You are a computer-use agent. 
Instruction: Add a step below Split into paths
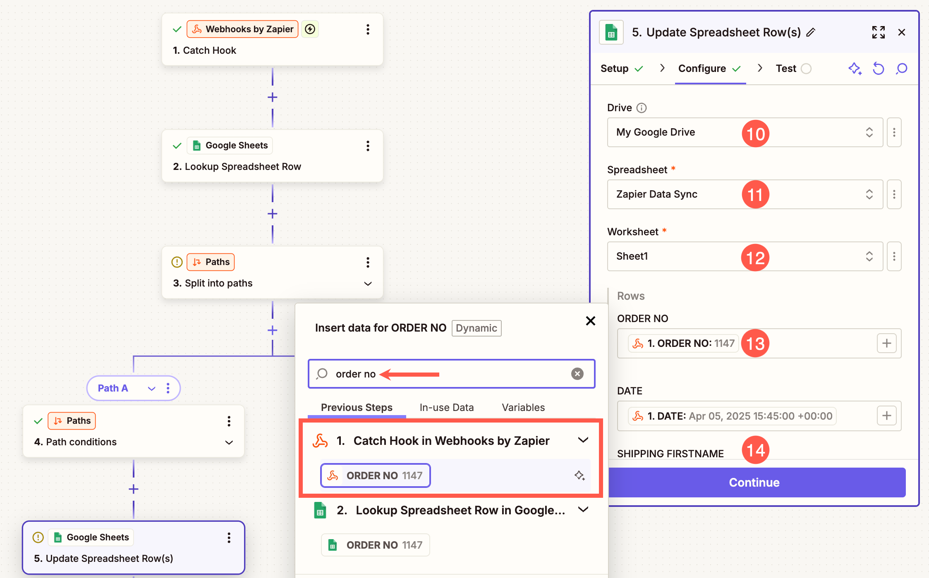pyautogui.click(x=272, y=331)
